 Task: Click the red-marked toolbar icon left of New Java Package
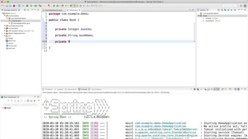click(49, 6)
